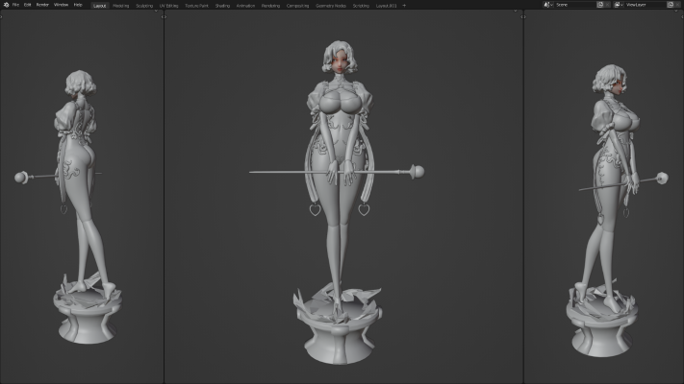Switch to the Texture Paint workspace tab
Image resolution: width=684 pixels, height=384 pixels.
[196, 5]
